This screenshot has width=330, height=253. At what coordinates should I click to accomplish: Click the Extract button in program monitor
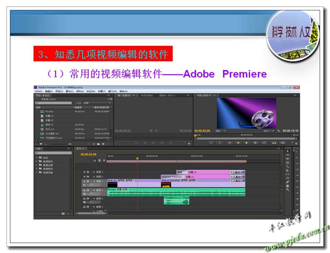coord(283,143)
